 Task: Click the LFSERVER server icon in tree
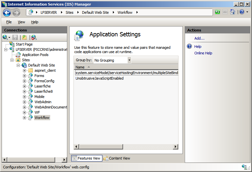coord(12,49)
